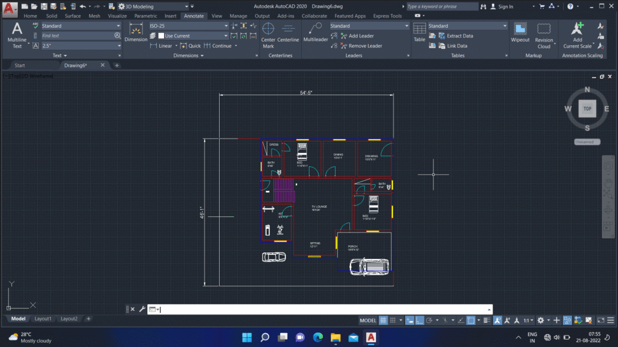The image size is (618, 347).
Task: Expand the Text panel
Action: click(x=60, y=55)
